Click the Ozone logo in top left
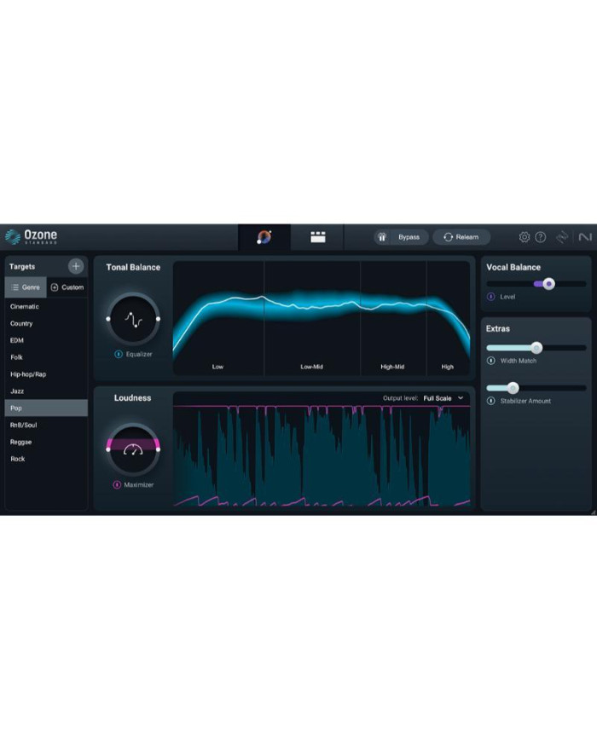 32,236
